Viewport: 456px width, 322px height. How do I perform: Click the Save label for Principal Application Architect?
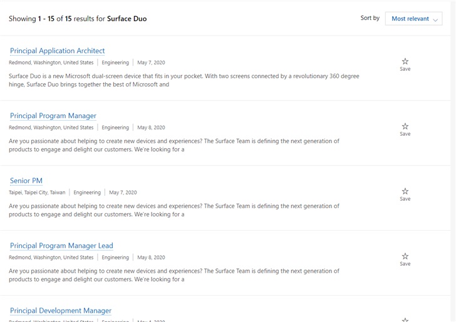[x=405, y=69]
